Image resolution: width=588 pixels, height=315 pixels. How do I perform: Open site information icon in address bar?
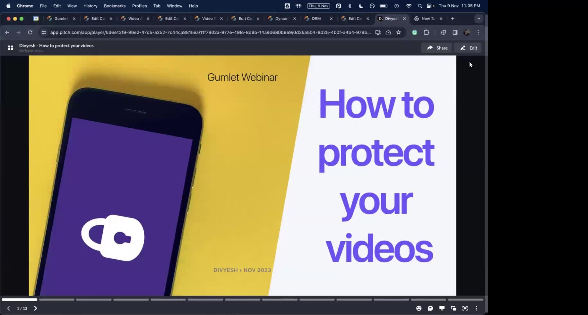click(x=44, y=32)
